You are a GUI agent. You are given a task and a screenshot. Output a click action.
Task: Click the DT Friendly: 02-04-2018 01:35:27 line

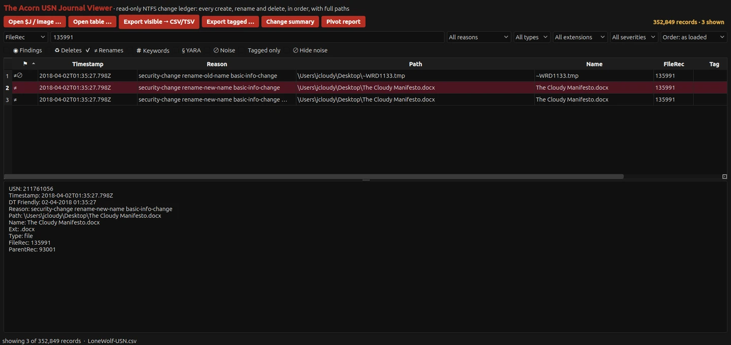coord(52,202)
